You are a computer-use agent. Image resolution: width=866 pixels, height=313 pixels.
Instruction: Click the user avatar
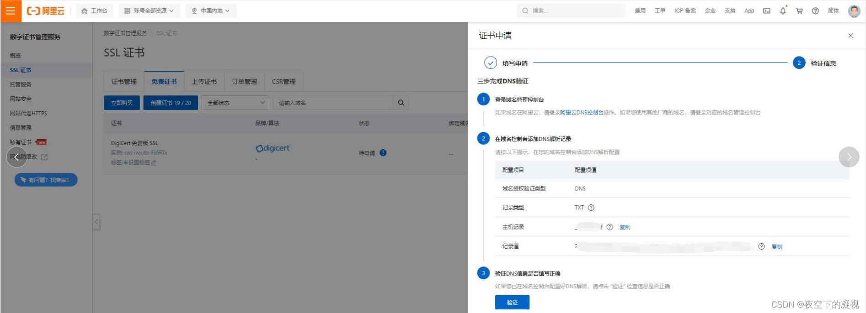point(854,11)
